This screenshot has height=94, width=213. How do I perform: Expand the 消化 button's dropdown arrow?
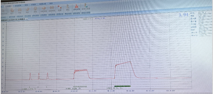point(27,14)
